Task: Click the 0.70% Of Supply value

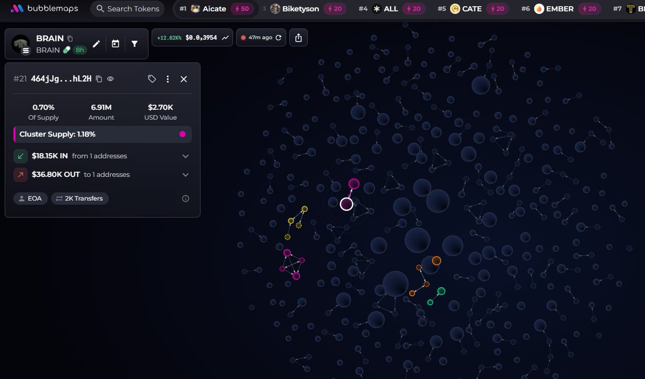Action: click(44, 108)
